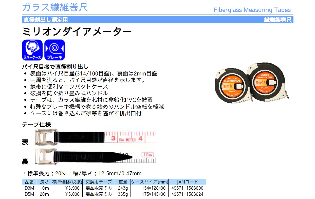
Task: Click the 品番 table column header
Action: [29, 182]
